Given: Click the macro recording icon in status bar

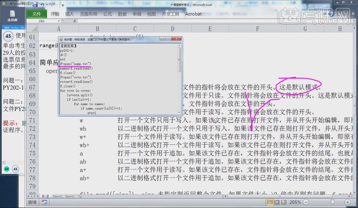Looking at the screenshot, I should click(x=44, y=202).
